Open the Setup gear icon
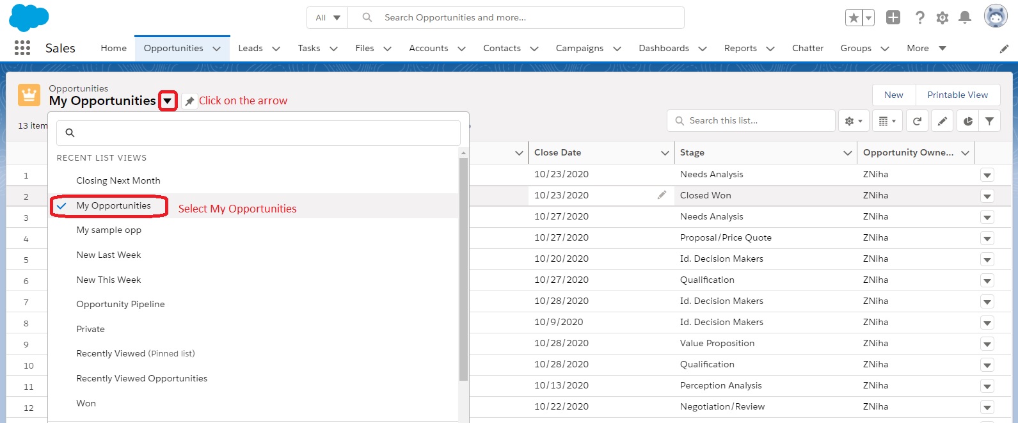The image size is (1018, 423). (942, 18)
